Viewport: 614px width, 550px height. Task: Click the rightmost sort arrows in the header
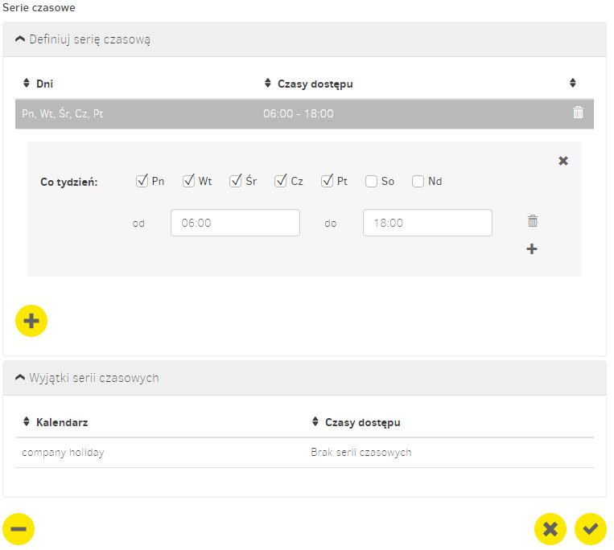[572, 83]
